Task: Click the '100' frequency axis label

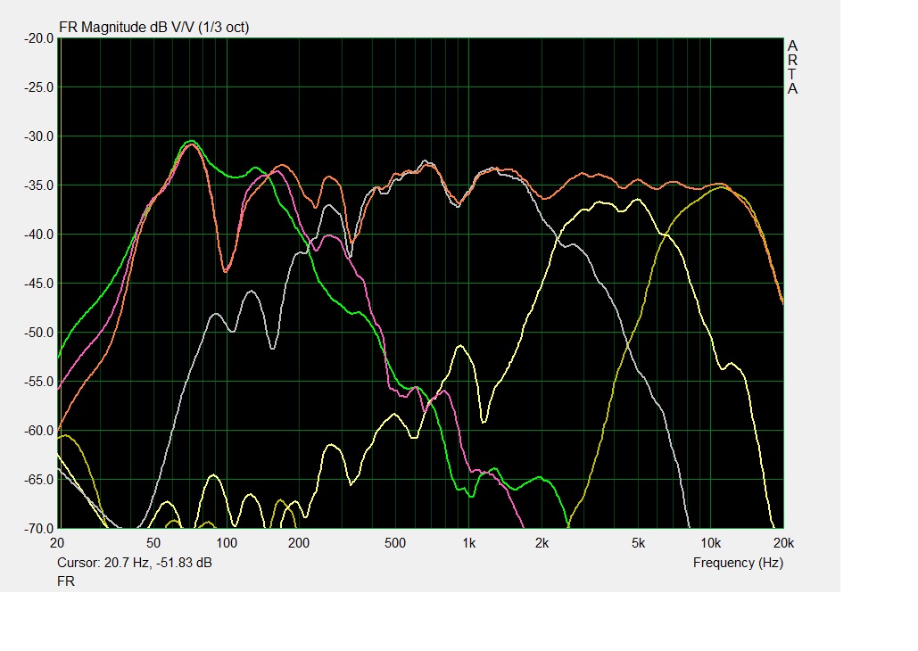Action: 227,543
